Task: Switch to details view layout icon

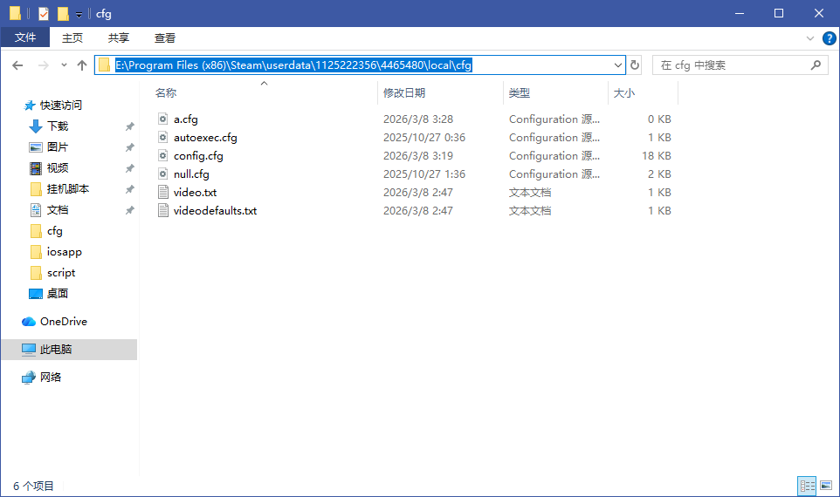Action: click(x=805, y=486)
